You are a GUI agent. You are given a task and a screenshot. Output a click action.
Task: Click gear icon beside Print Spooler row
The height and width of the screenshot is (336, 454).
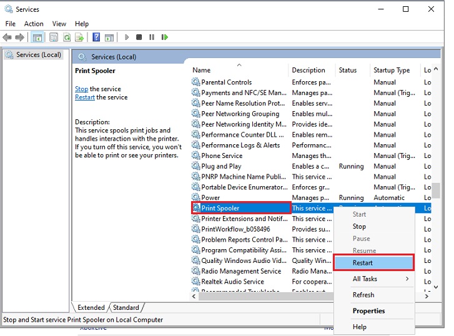tap(197, 208)
